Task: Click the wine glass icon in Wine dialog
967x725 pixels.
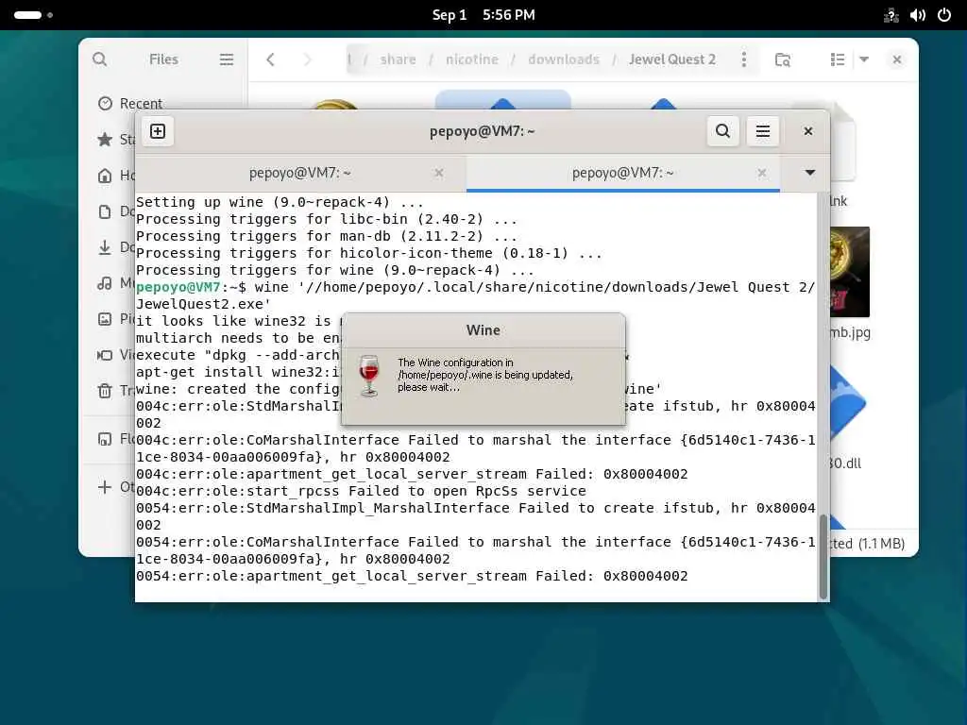Action: click(369, 376)
